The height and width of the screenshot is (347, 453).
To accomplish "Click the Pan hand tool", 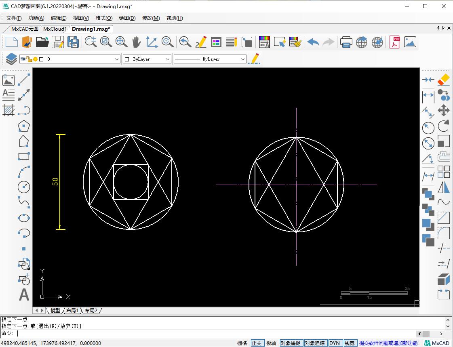I will (x=136, y=42).
